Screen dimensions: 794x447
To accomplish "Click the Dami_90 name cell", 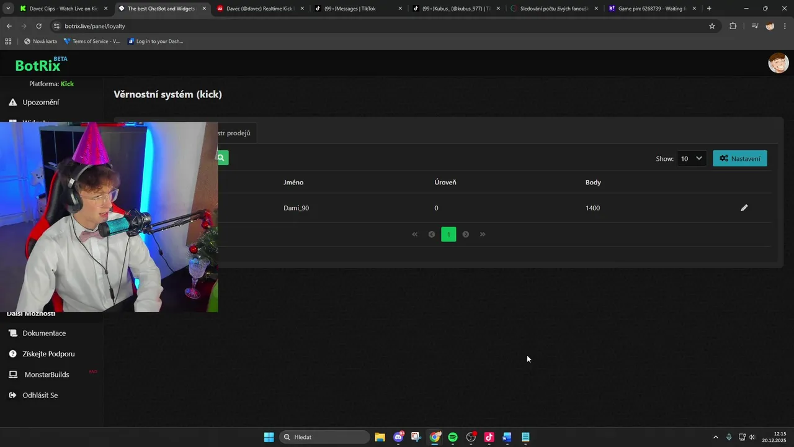I will click(296, 208).
